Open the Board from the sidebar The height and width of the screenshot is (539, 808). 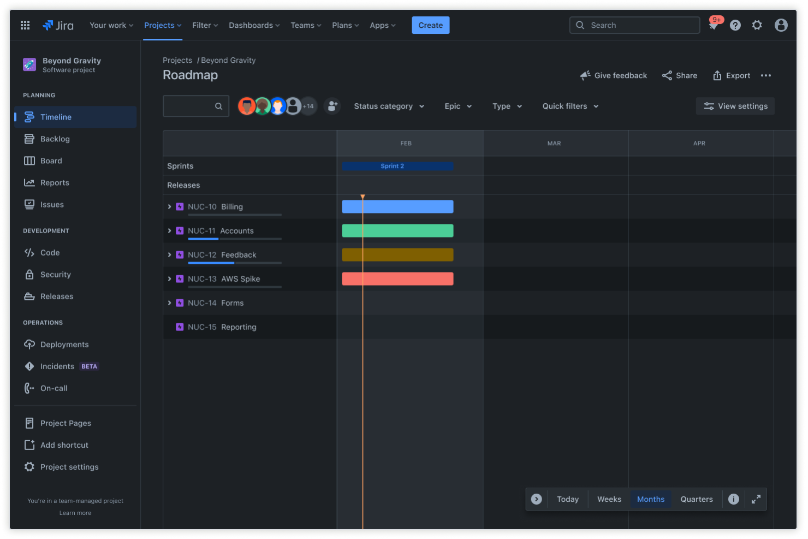click(51, 161)
